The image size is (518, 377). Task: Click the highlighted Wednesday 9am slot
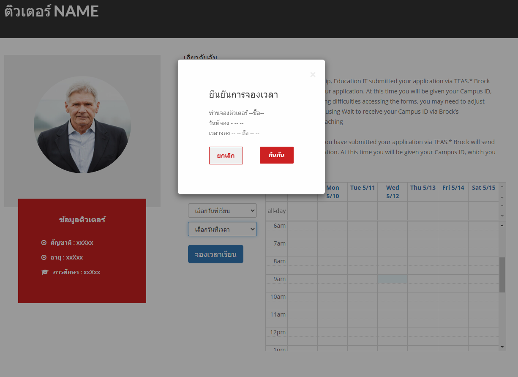pos(393,279)
